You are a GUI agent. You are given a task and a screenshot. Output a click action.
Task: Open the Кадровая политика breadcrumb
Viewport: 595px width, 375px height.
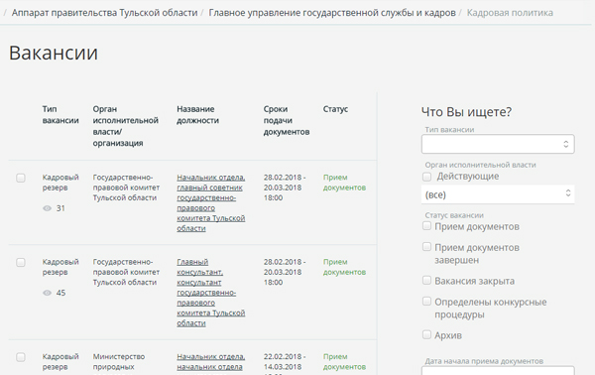pos(510,13)
